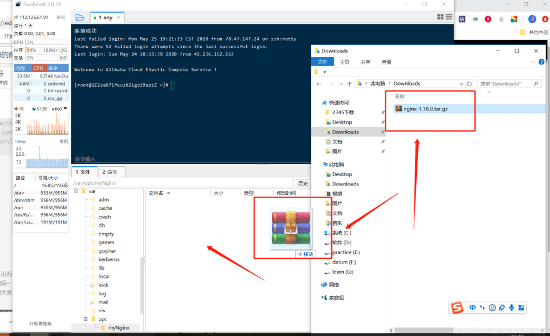550x336 pixels.
Task: Open FinalShell hamburger menu icon
Action: click(x=449, y=17)
